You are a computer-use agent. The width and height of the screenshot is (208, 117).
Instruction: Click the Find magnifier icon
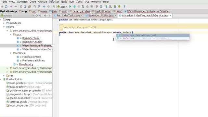tap(35, 6)
